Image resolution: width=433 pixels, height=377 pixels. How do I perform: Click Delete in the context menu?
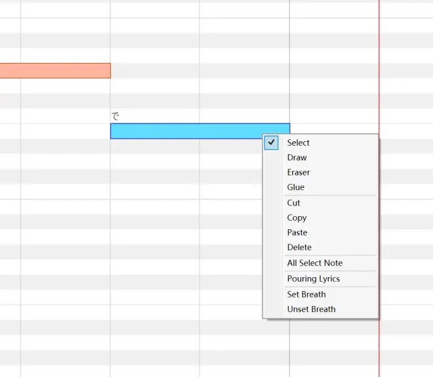coord(320,248)
